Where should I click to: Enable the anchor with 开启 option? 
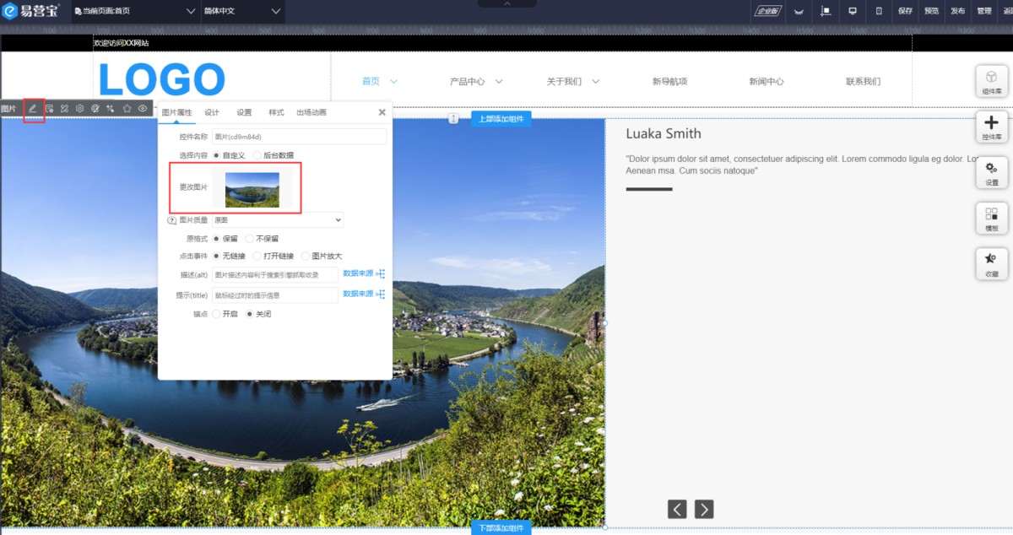pyautogui.click(x=216, y=314)
